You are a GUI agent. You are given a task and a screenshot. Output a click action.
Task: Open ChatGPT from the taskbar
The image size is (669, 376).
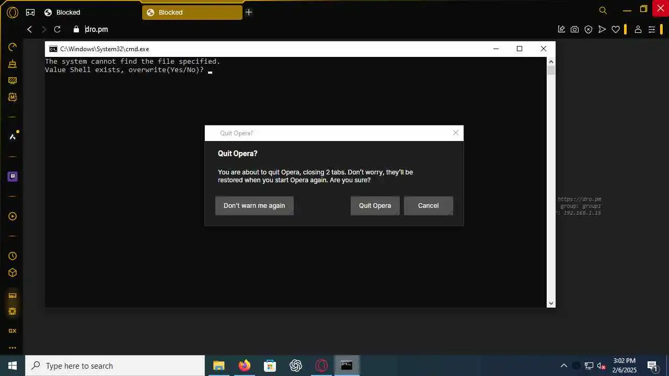296,366
